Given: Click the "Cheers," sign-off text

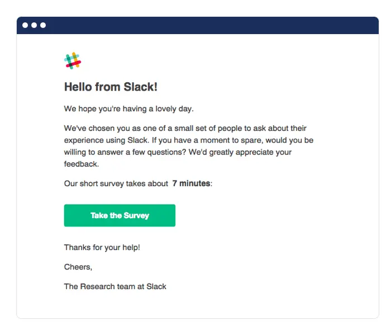Looking at the screenshot, I should point(78,267).
